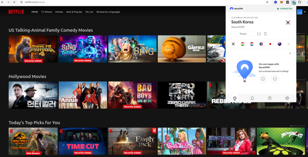The width and height of the screenshot is (308, 157).
Task: Open the NordVPN globe tab
Action: (235, 98)
